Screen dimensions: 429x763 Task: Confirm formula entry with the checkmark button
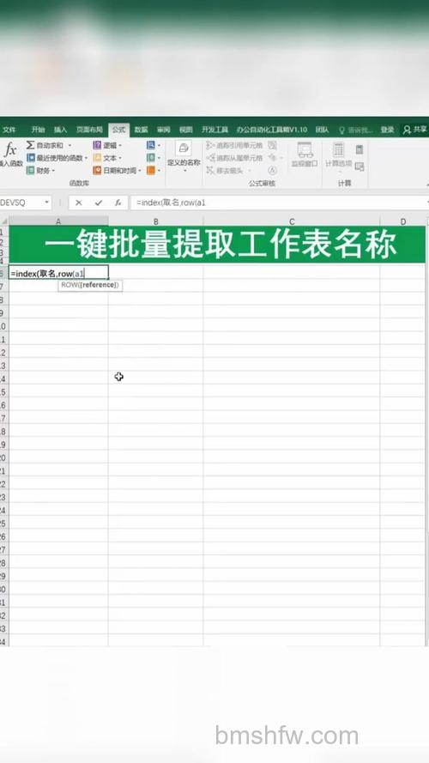(99, 203)
